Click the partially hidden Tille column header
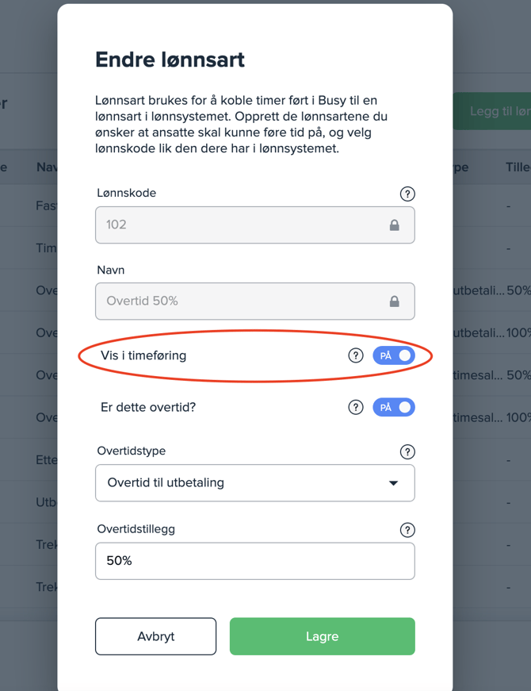 (518, 167)
